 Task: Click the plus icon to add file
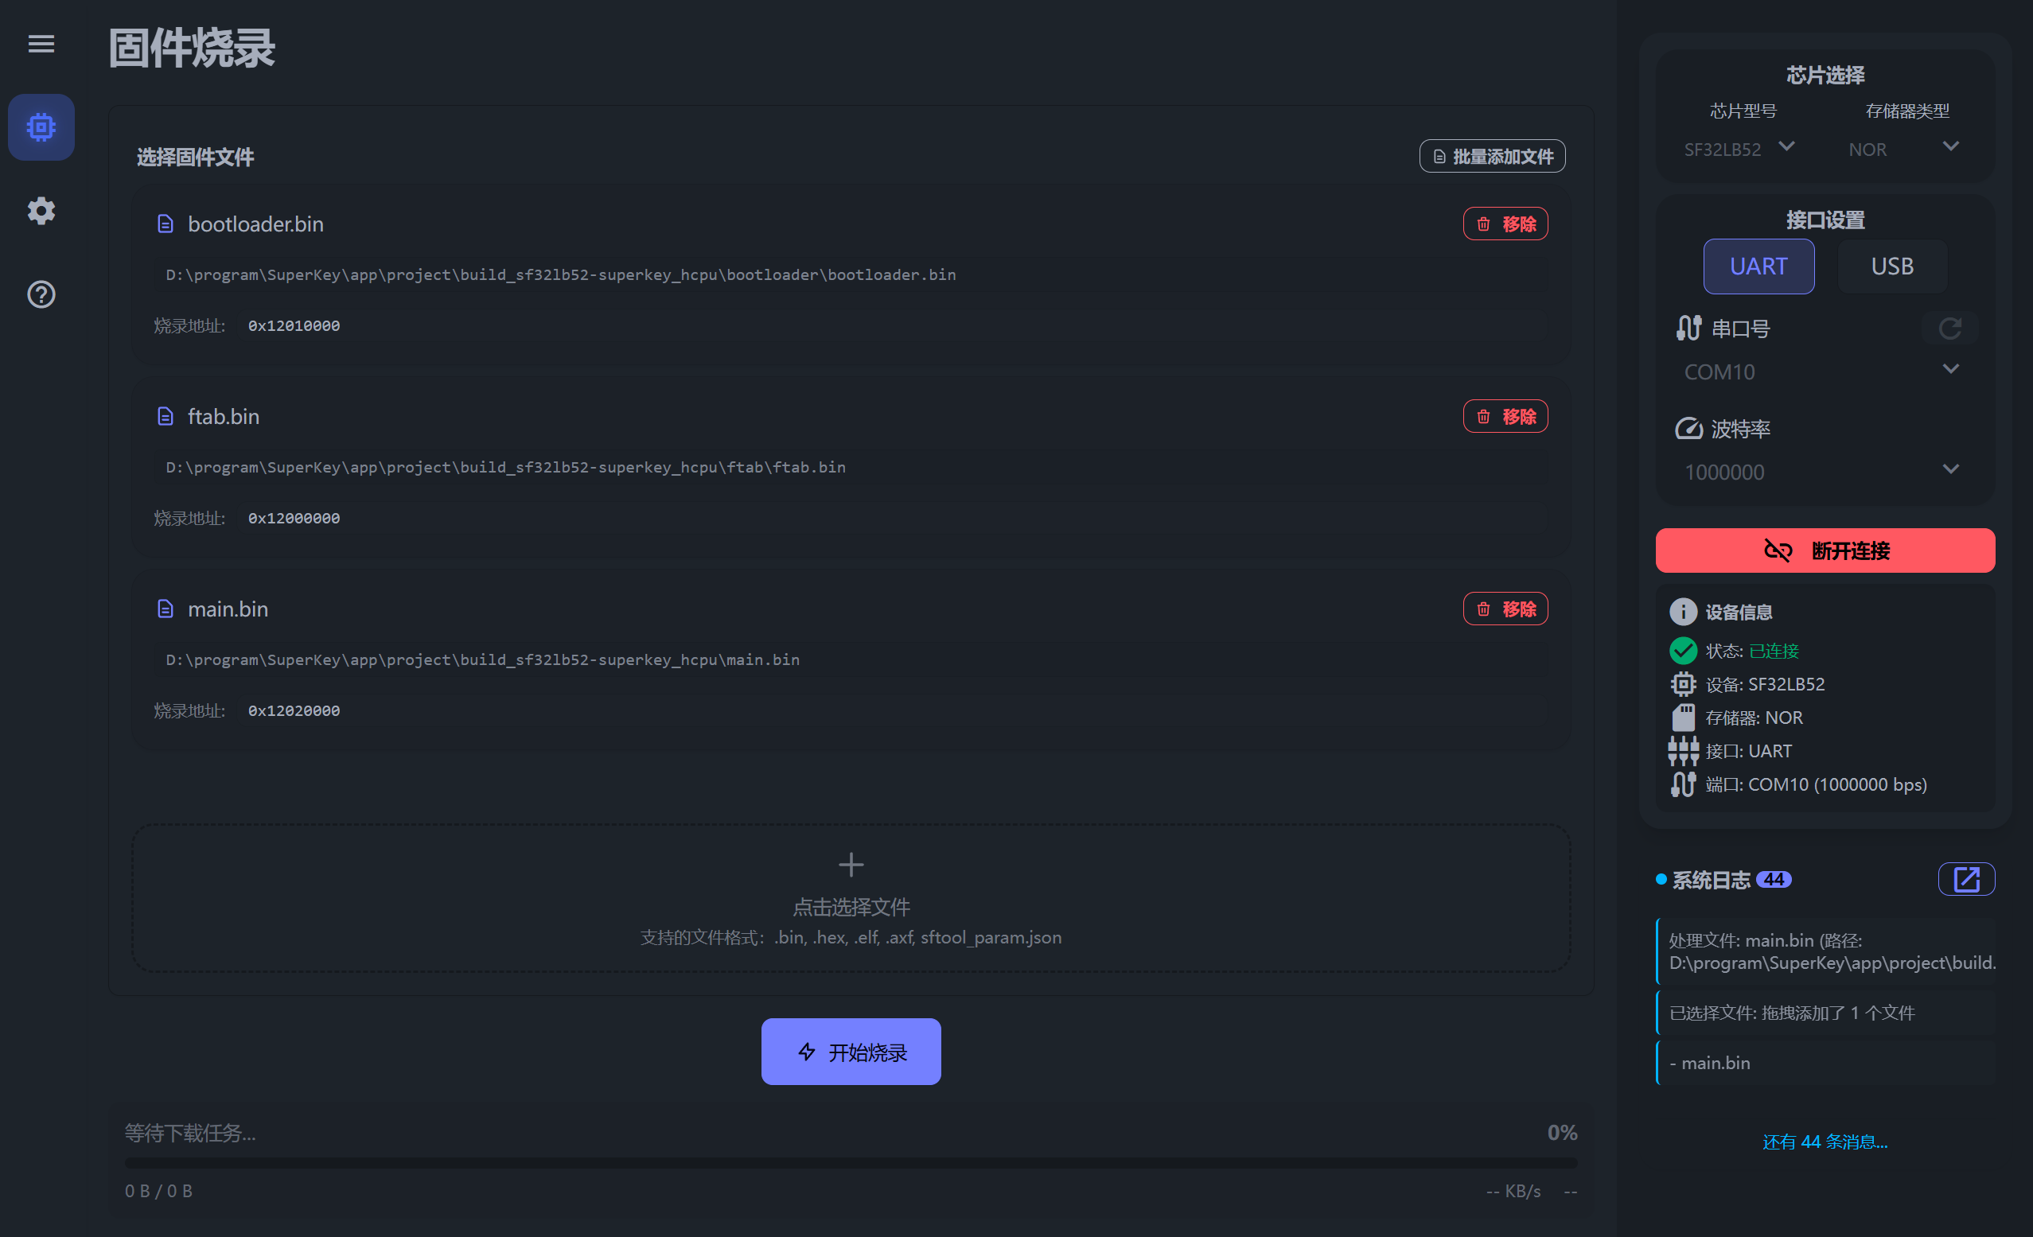[851, 865]
